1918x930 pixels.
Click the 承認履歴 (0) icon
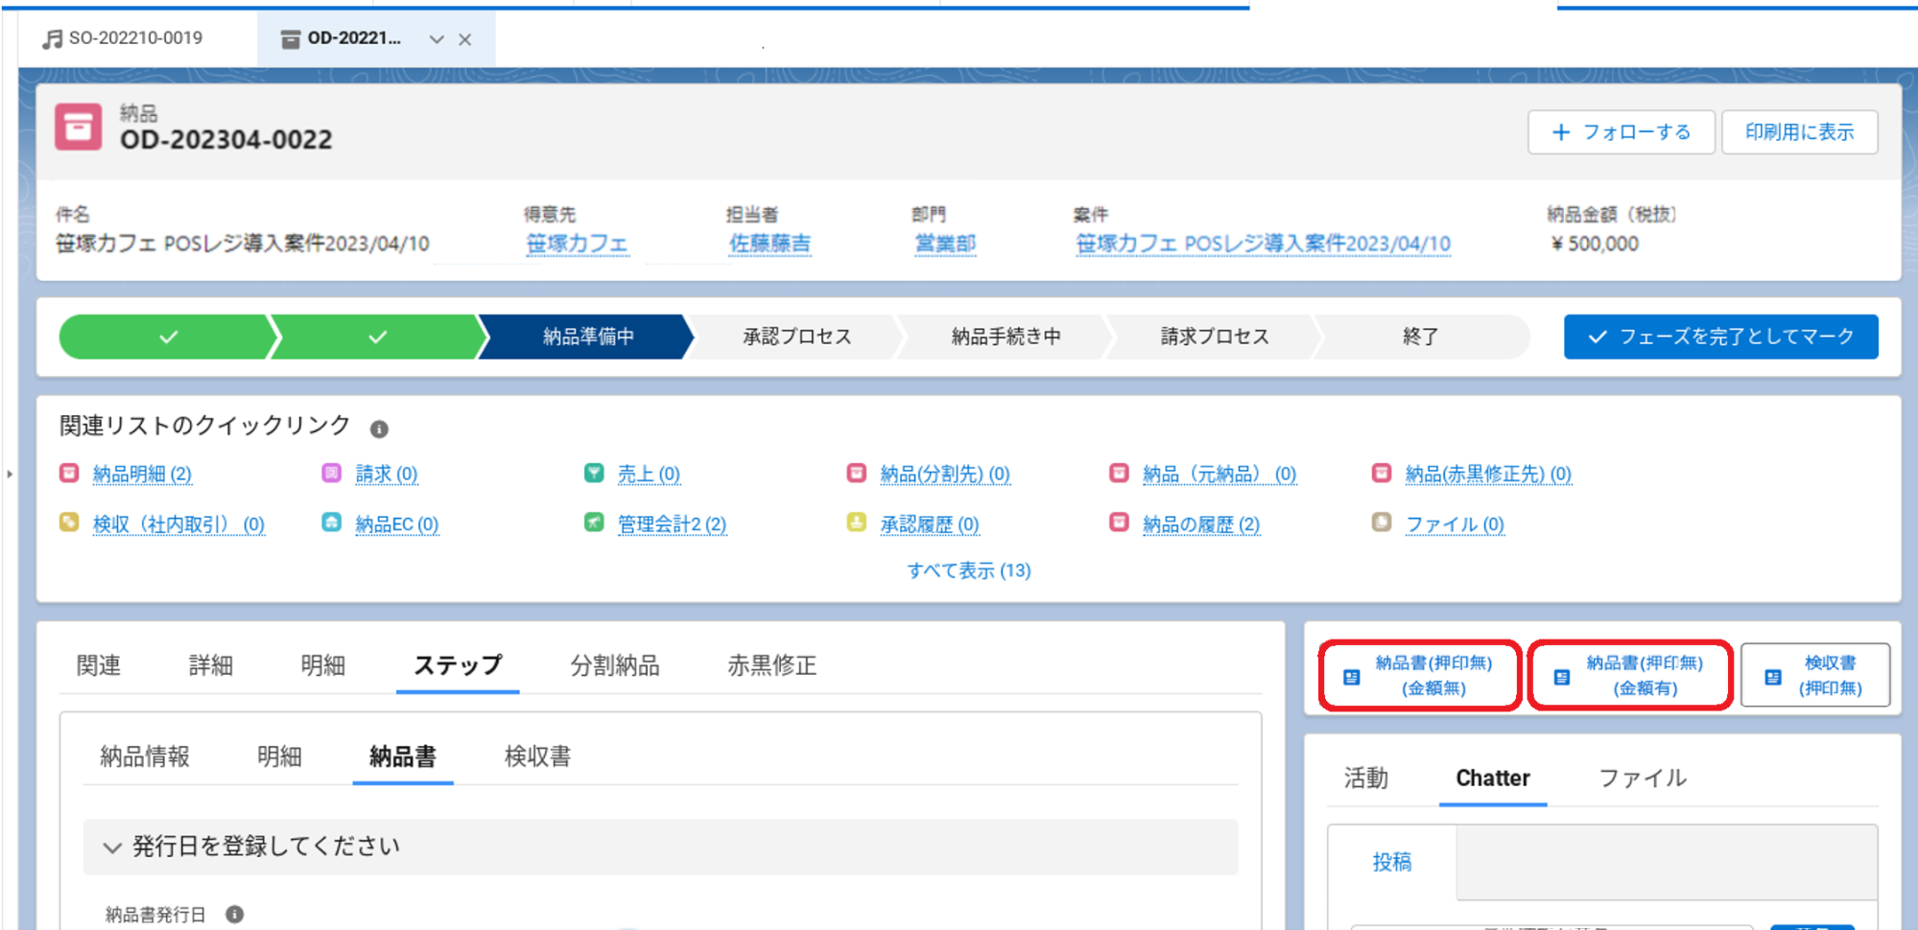[857, 523]
